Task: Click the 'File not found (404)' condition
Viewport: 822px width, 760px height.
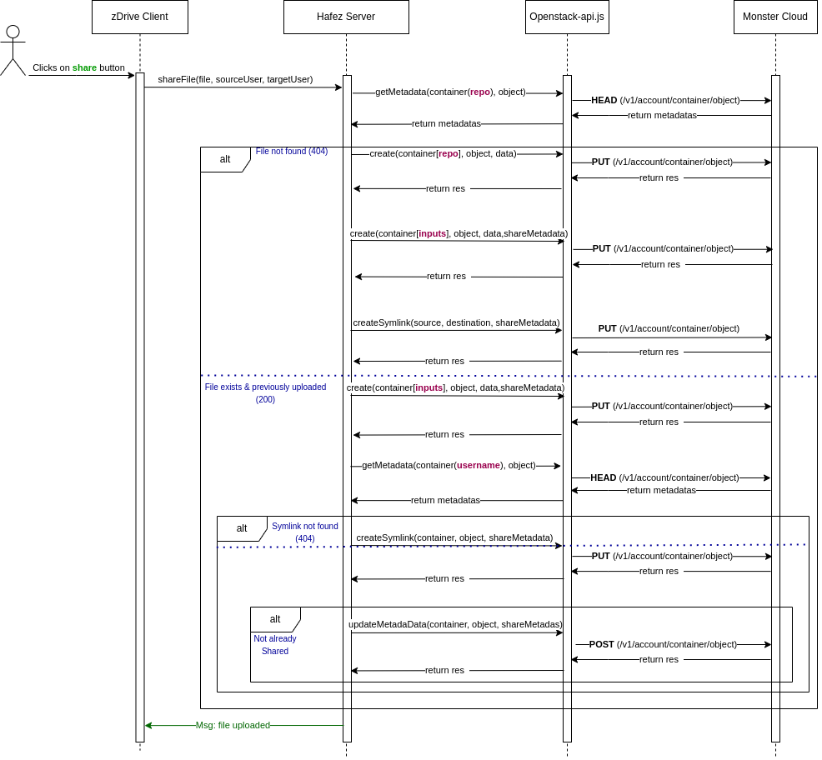Action: pyautogui.click(x=291, y=151)
